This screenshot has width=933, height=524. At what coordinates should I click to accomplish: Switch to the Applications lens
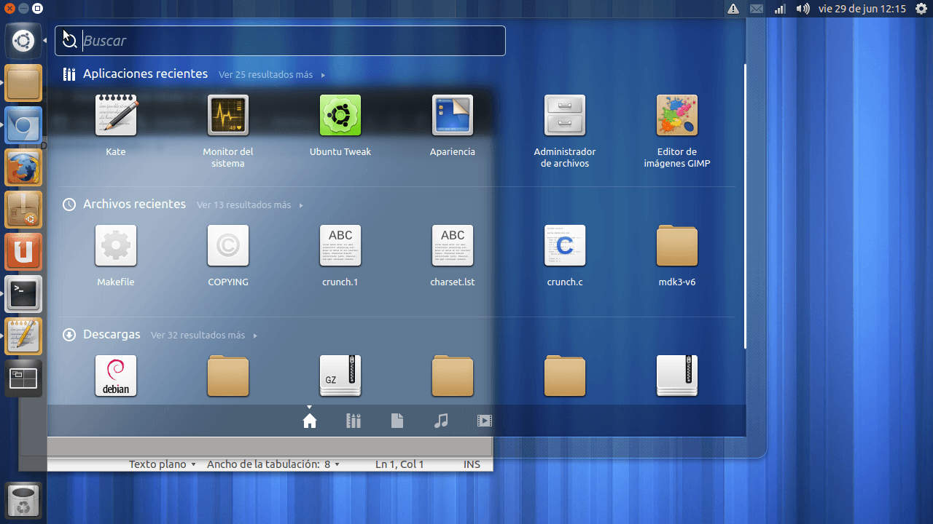point(354,421)
